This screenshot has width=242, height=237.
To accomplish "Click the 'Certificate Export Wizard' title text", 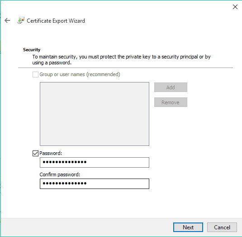I will coord(56,21).
